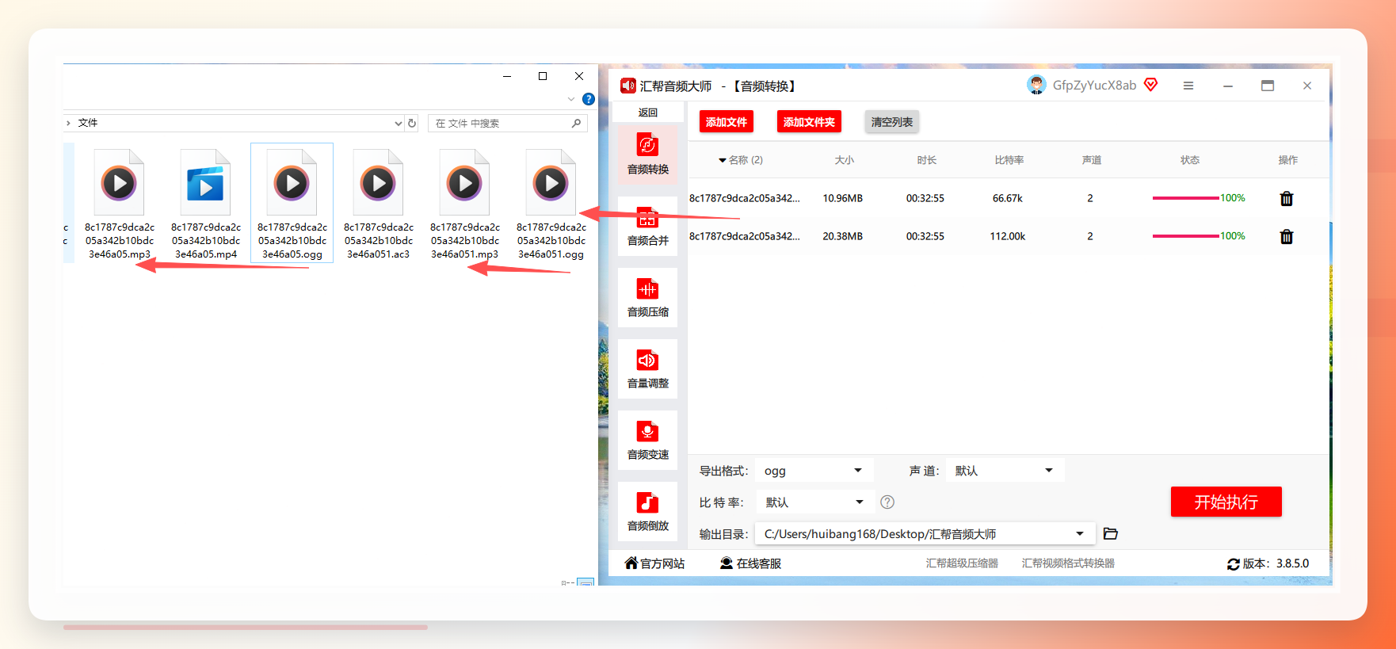Expand the Explorer ribbon chevron
Screen dimensions: 1396x649
click(x=571, y=99)
